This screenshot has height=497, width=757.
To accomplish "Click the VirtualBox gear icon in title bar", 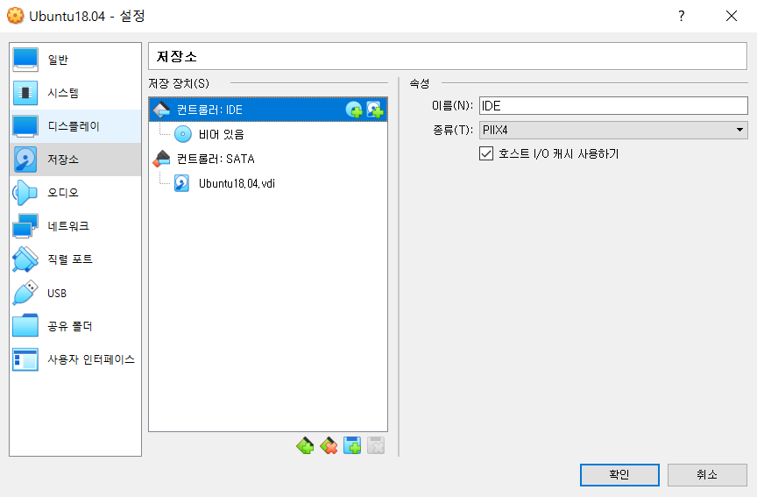I will click(16, 16).
